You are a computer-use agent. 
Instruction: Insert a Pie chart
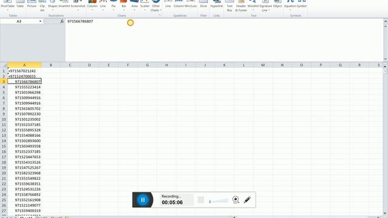[x=113, y=5]
